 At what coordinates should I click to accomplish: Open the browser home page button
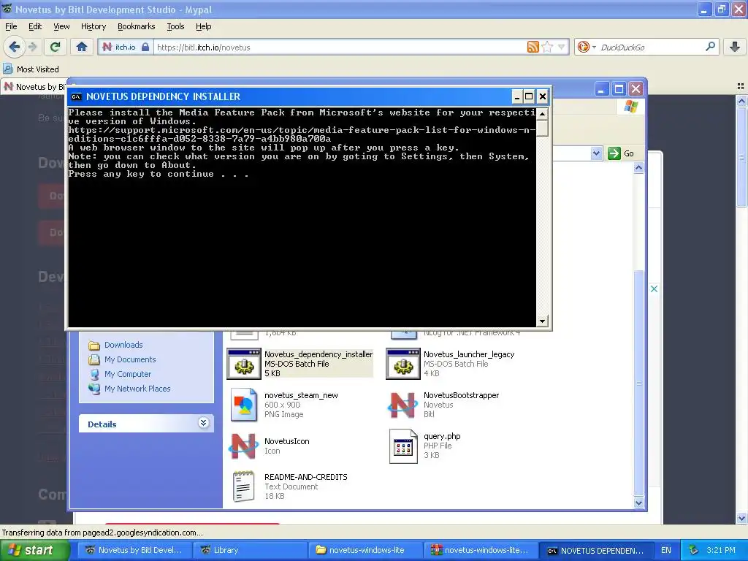click(x=82, y=47)
